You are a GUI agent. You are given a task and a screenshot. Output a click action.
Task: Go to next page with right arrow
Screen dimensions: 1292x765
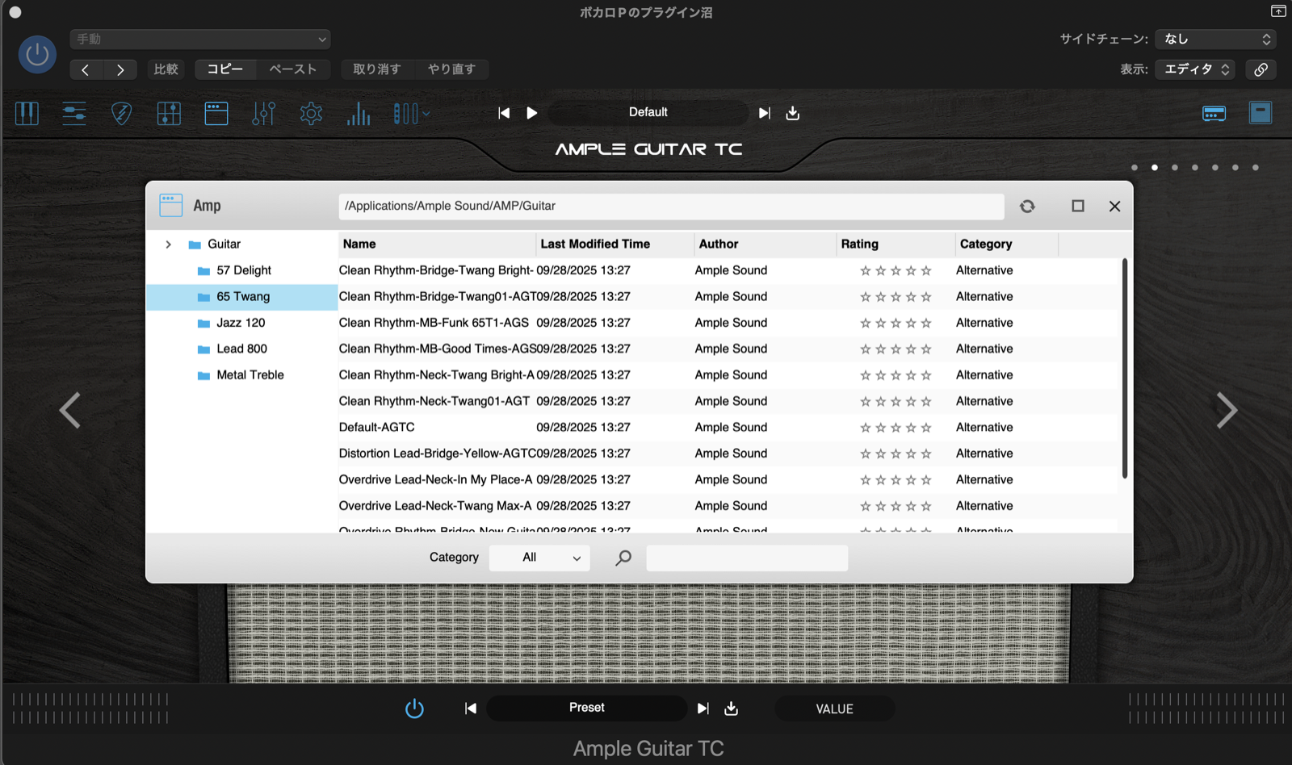1227,410
